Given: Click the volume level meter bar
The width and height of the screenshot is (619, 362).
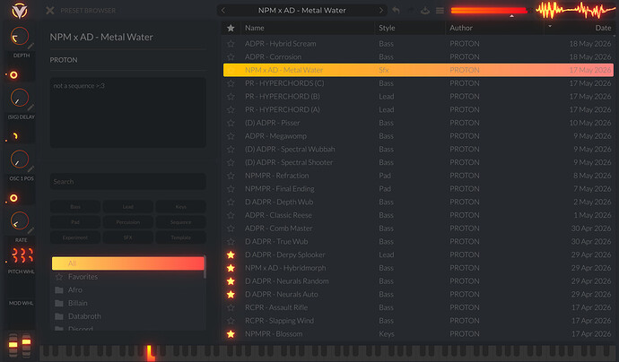Looking at the screenshot, I should tap(489, 11).
